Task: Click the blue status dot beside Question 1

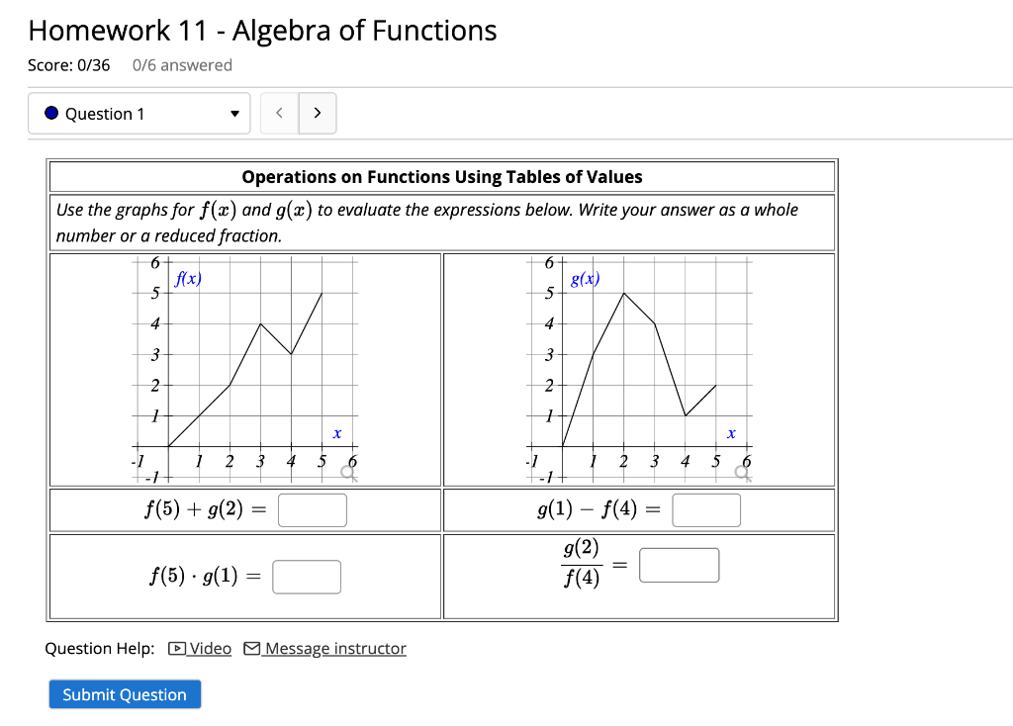Action: point(50,113)
